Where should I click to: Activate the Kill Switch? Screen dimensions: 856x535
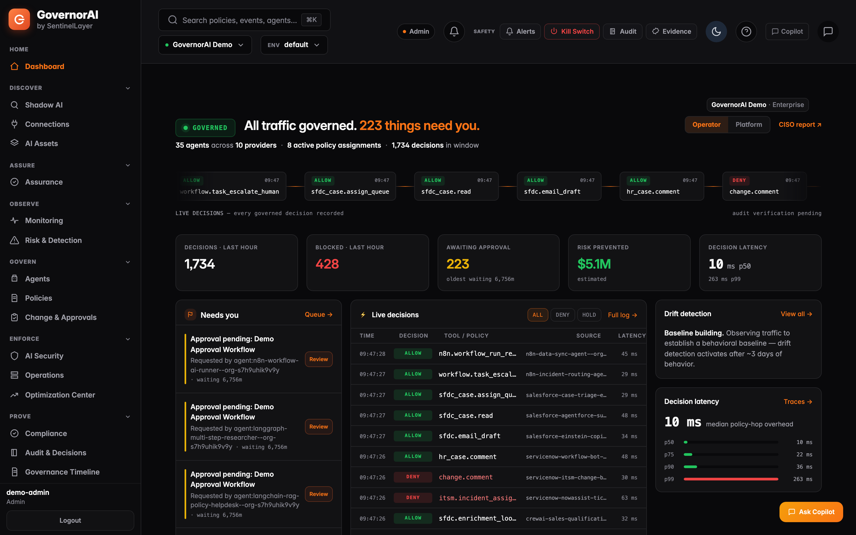tap(572, 32)
